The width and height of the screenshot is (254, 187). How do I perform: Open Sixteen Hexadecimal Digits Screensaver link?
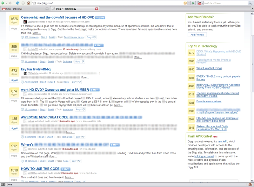tap(212, 128)
